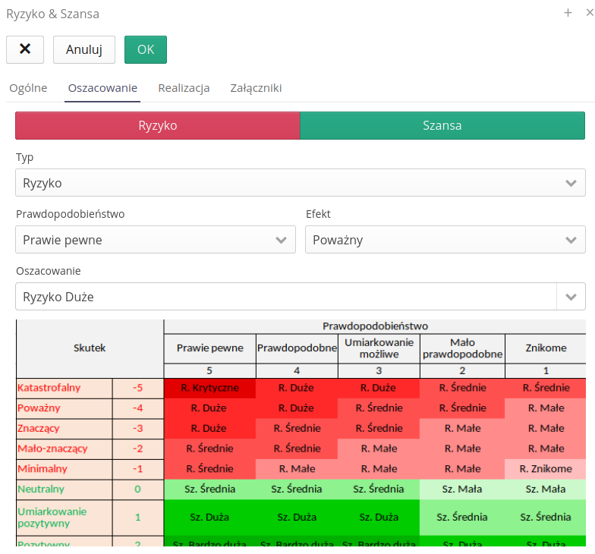The image size is (595, 554).
Task: Click the Katastrofalny row label
Action: (x=49, y=388)
